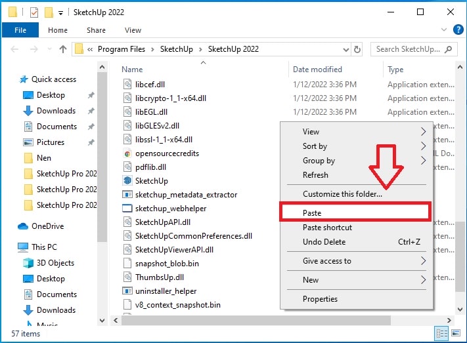Viewport: 467px width, 343px height.
Task: Click the This PC monitor icon
Action: [x=23, y=247]
